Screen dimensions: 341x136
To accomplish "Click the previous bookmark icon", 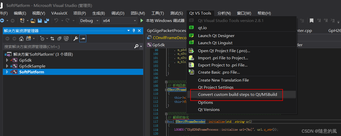I will [x=319, y=20].
